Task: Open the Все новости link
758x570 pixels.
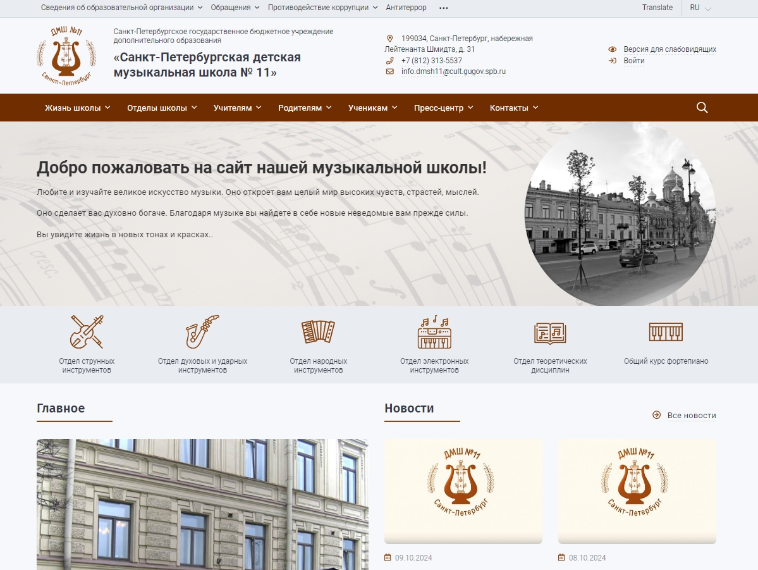Action: (x=691, y=416)
